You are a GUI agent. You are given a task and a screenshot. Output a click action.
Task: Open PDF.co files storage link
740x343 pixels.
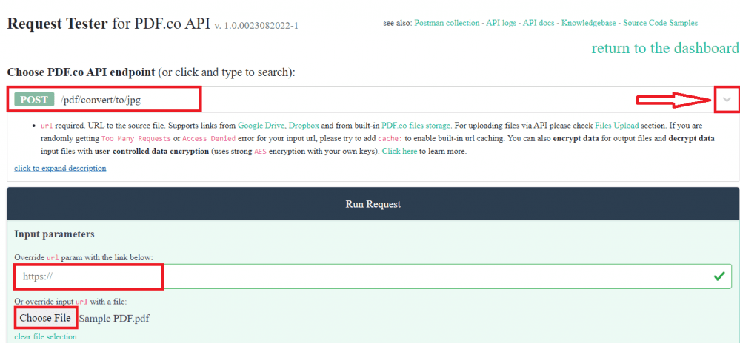416,126
